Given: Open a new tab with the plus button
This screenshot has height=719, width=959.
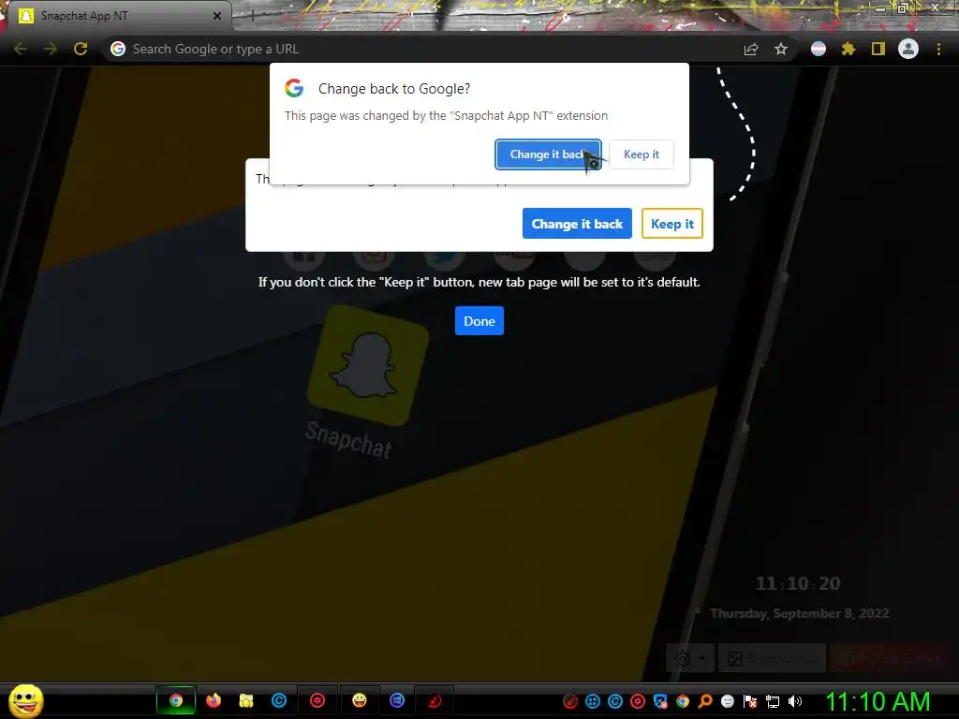Looking at the screenshot, I should [252, 16].
